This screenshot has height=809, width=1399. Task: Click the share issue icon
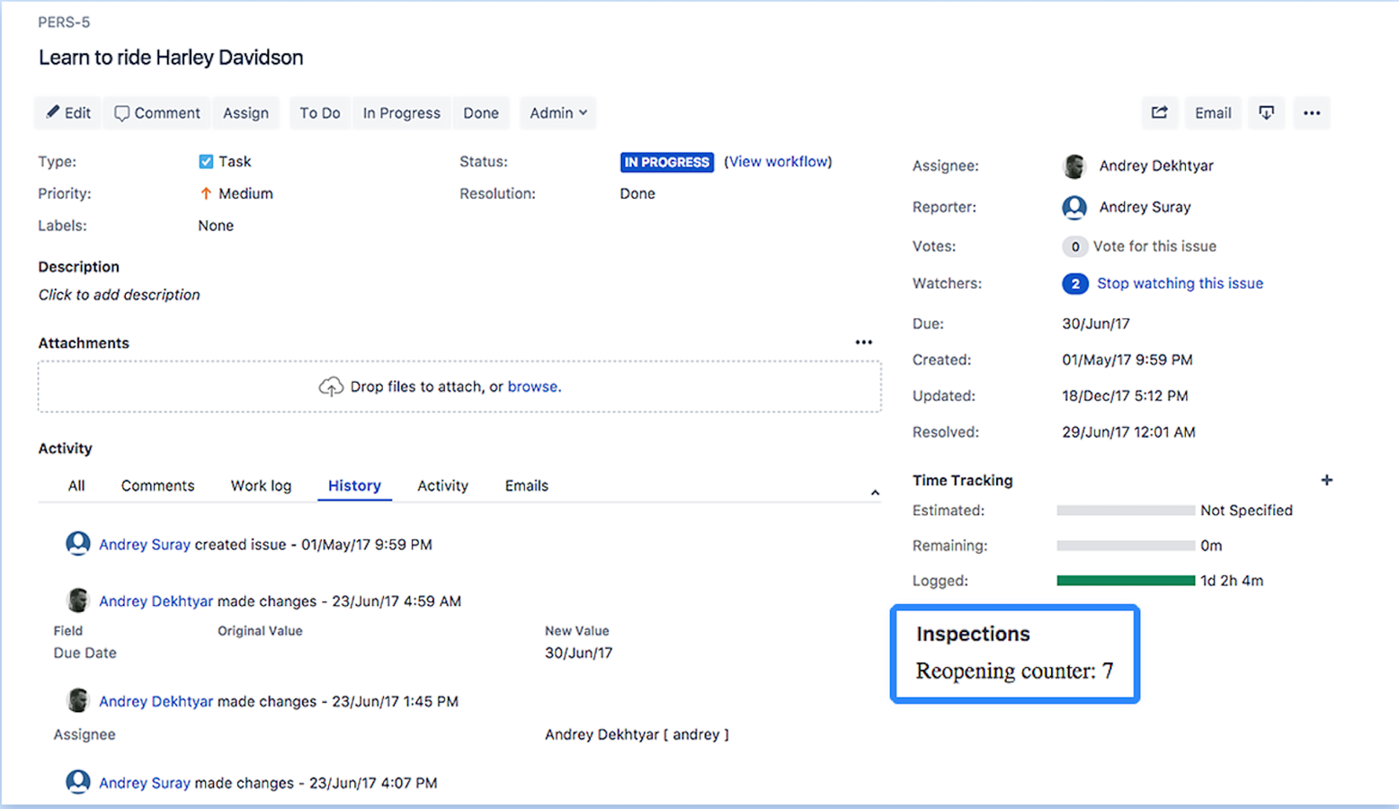[1160, 113]
